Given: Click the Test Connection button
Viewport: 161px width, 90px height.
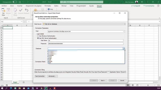Looking at the screenshot, I should click(x=40, y=76).
